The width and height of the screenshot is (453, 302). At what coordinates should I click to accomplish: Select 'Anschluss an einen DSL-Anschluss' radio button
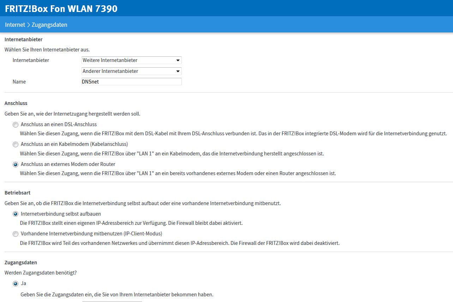coord(15,125)
